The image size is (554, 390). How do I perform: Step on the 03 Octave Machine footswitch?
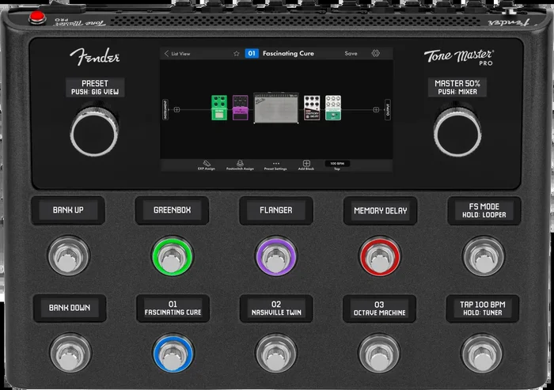pos(379,354)
